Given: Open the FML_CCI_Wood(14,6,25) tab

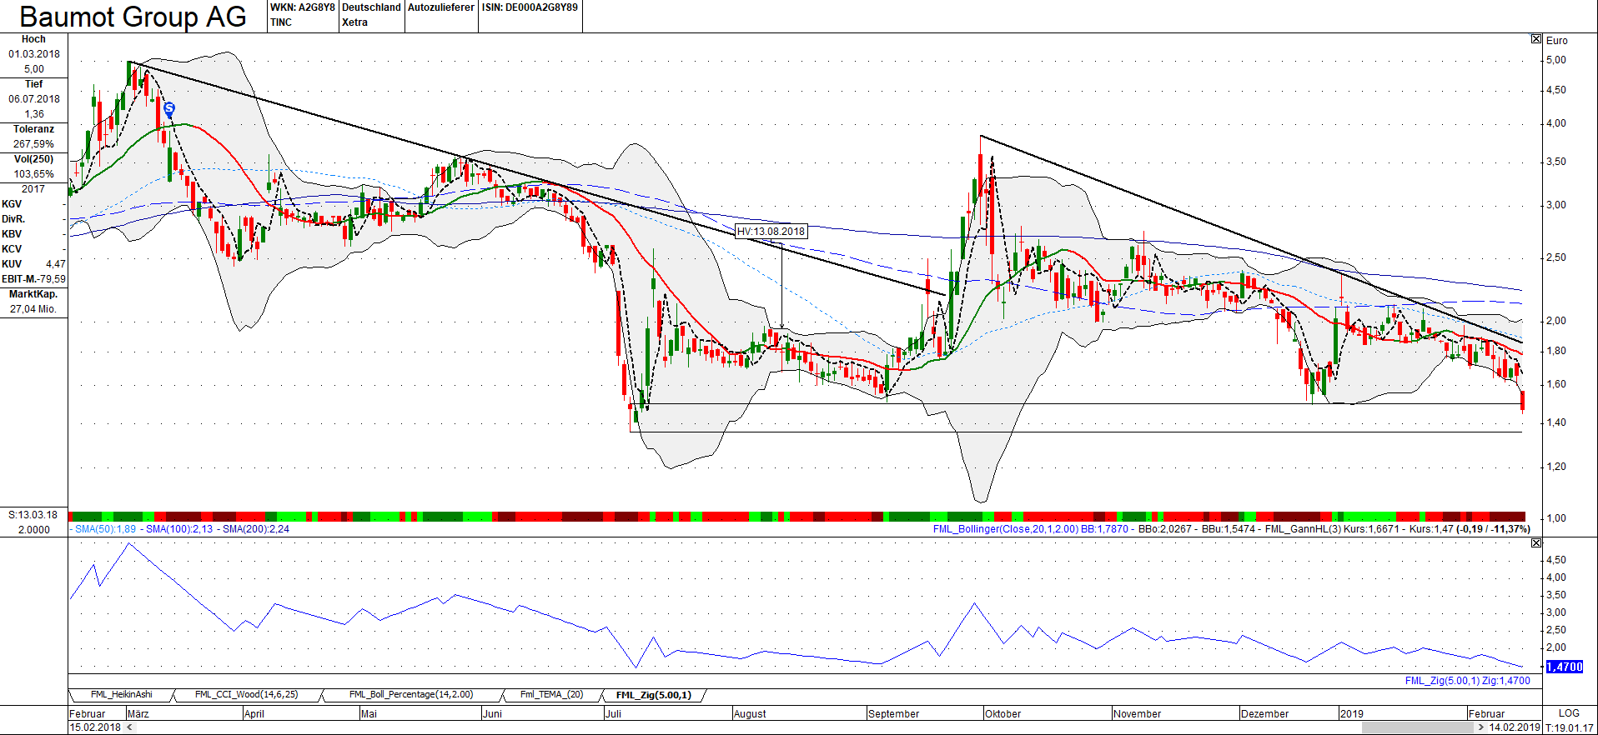Looking at the screenshot, I should (246, 695).
